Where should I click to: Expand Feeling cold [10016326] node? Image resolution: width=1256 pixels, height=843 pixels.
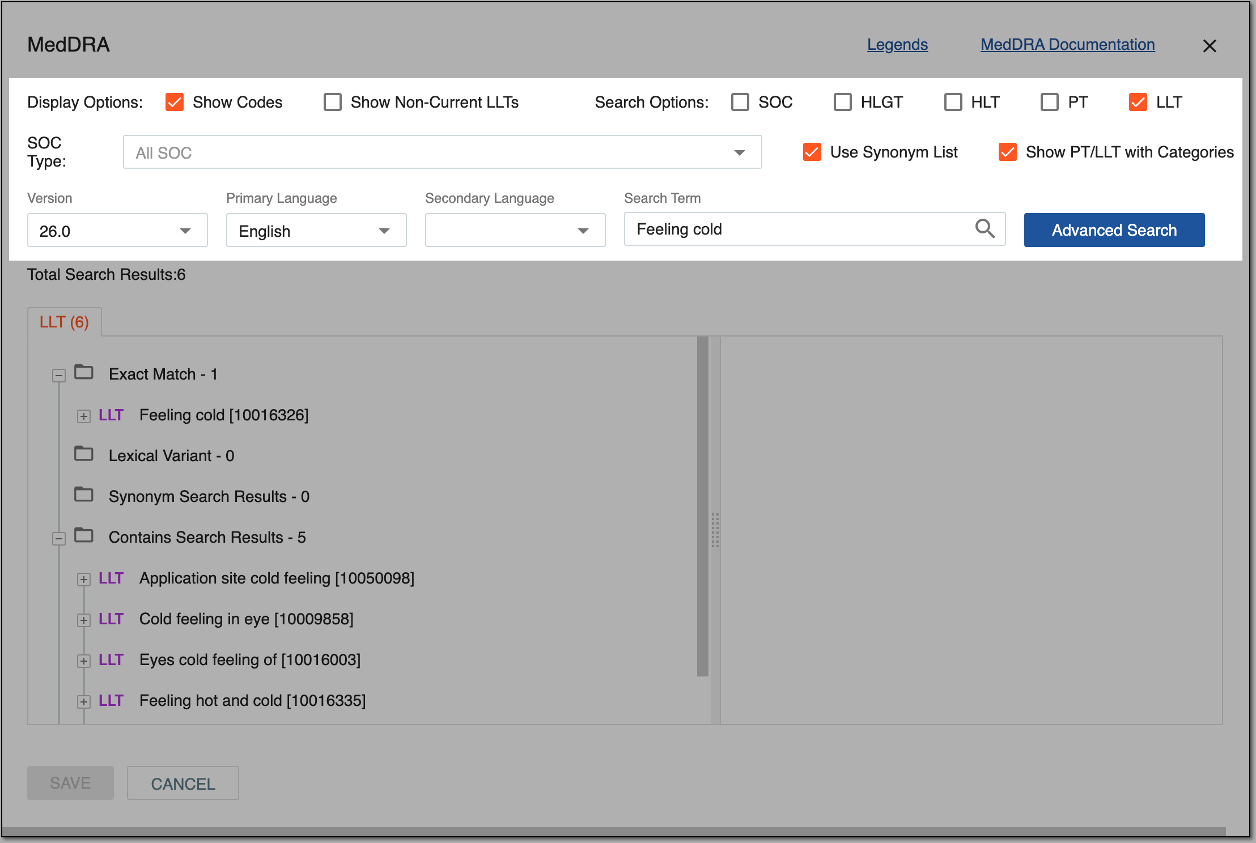point(84,416)
